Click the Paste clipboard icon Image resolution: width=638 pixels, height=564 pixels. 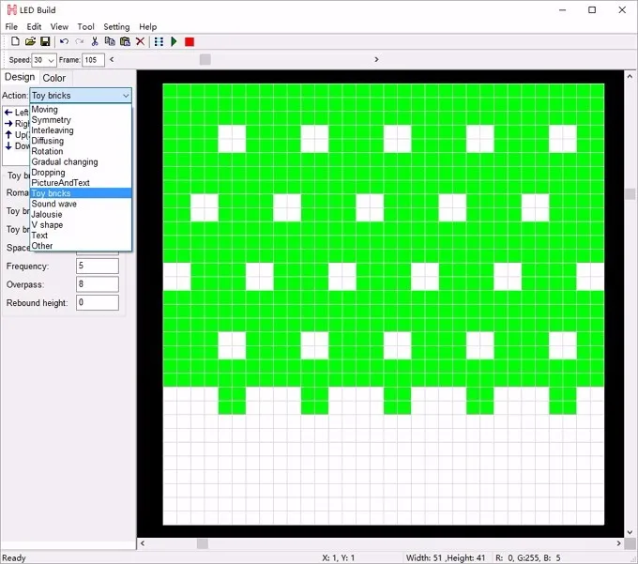tap(125, 41)
